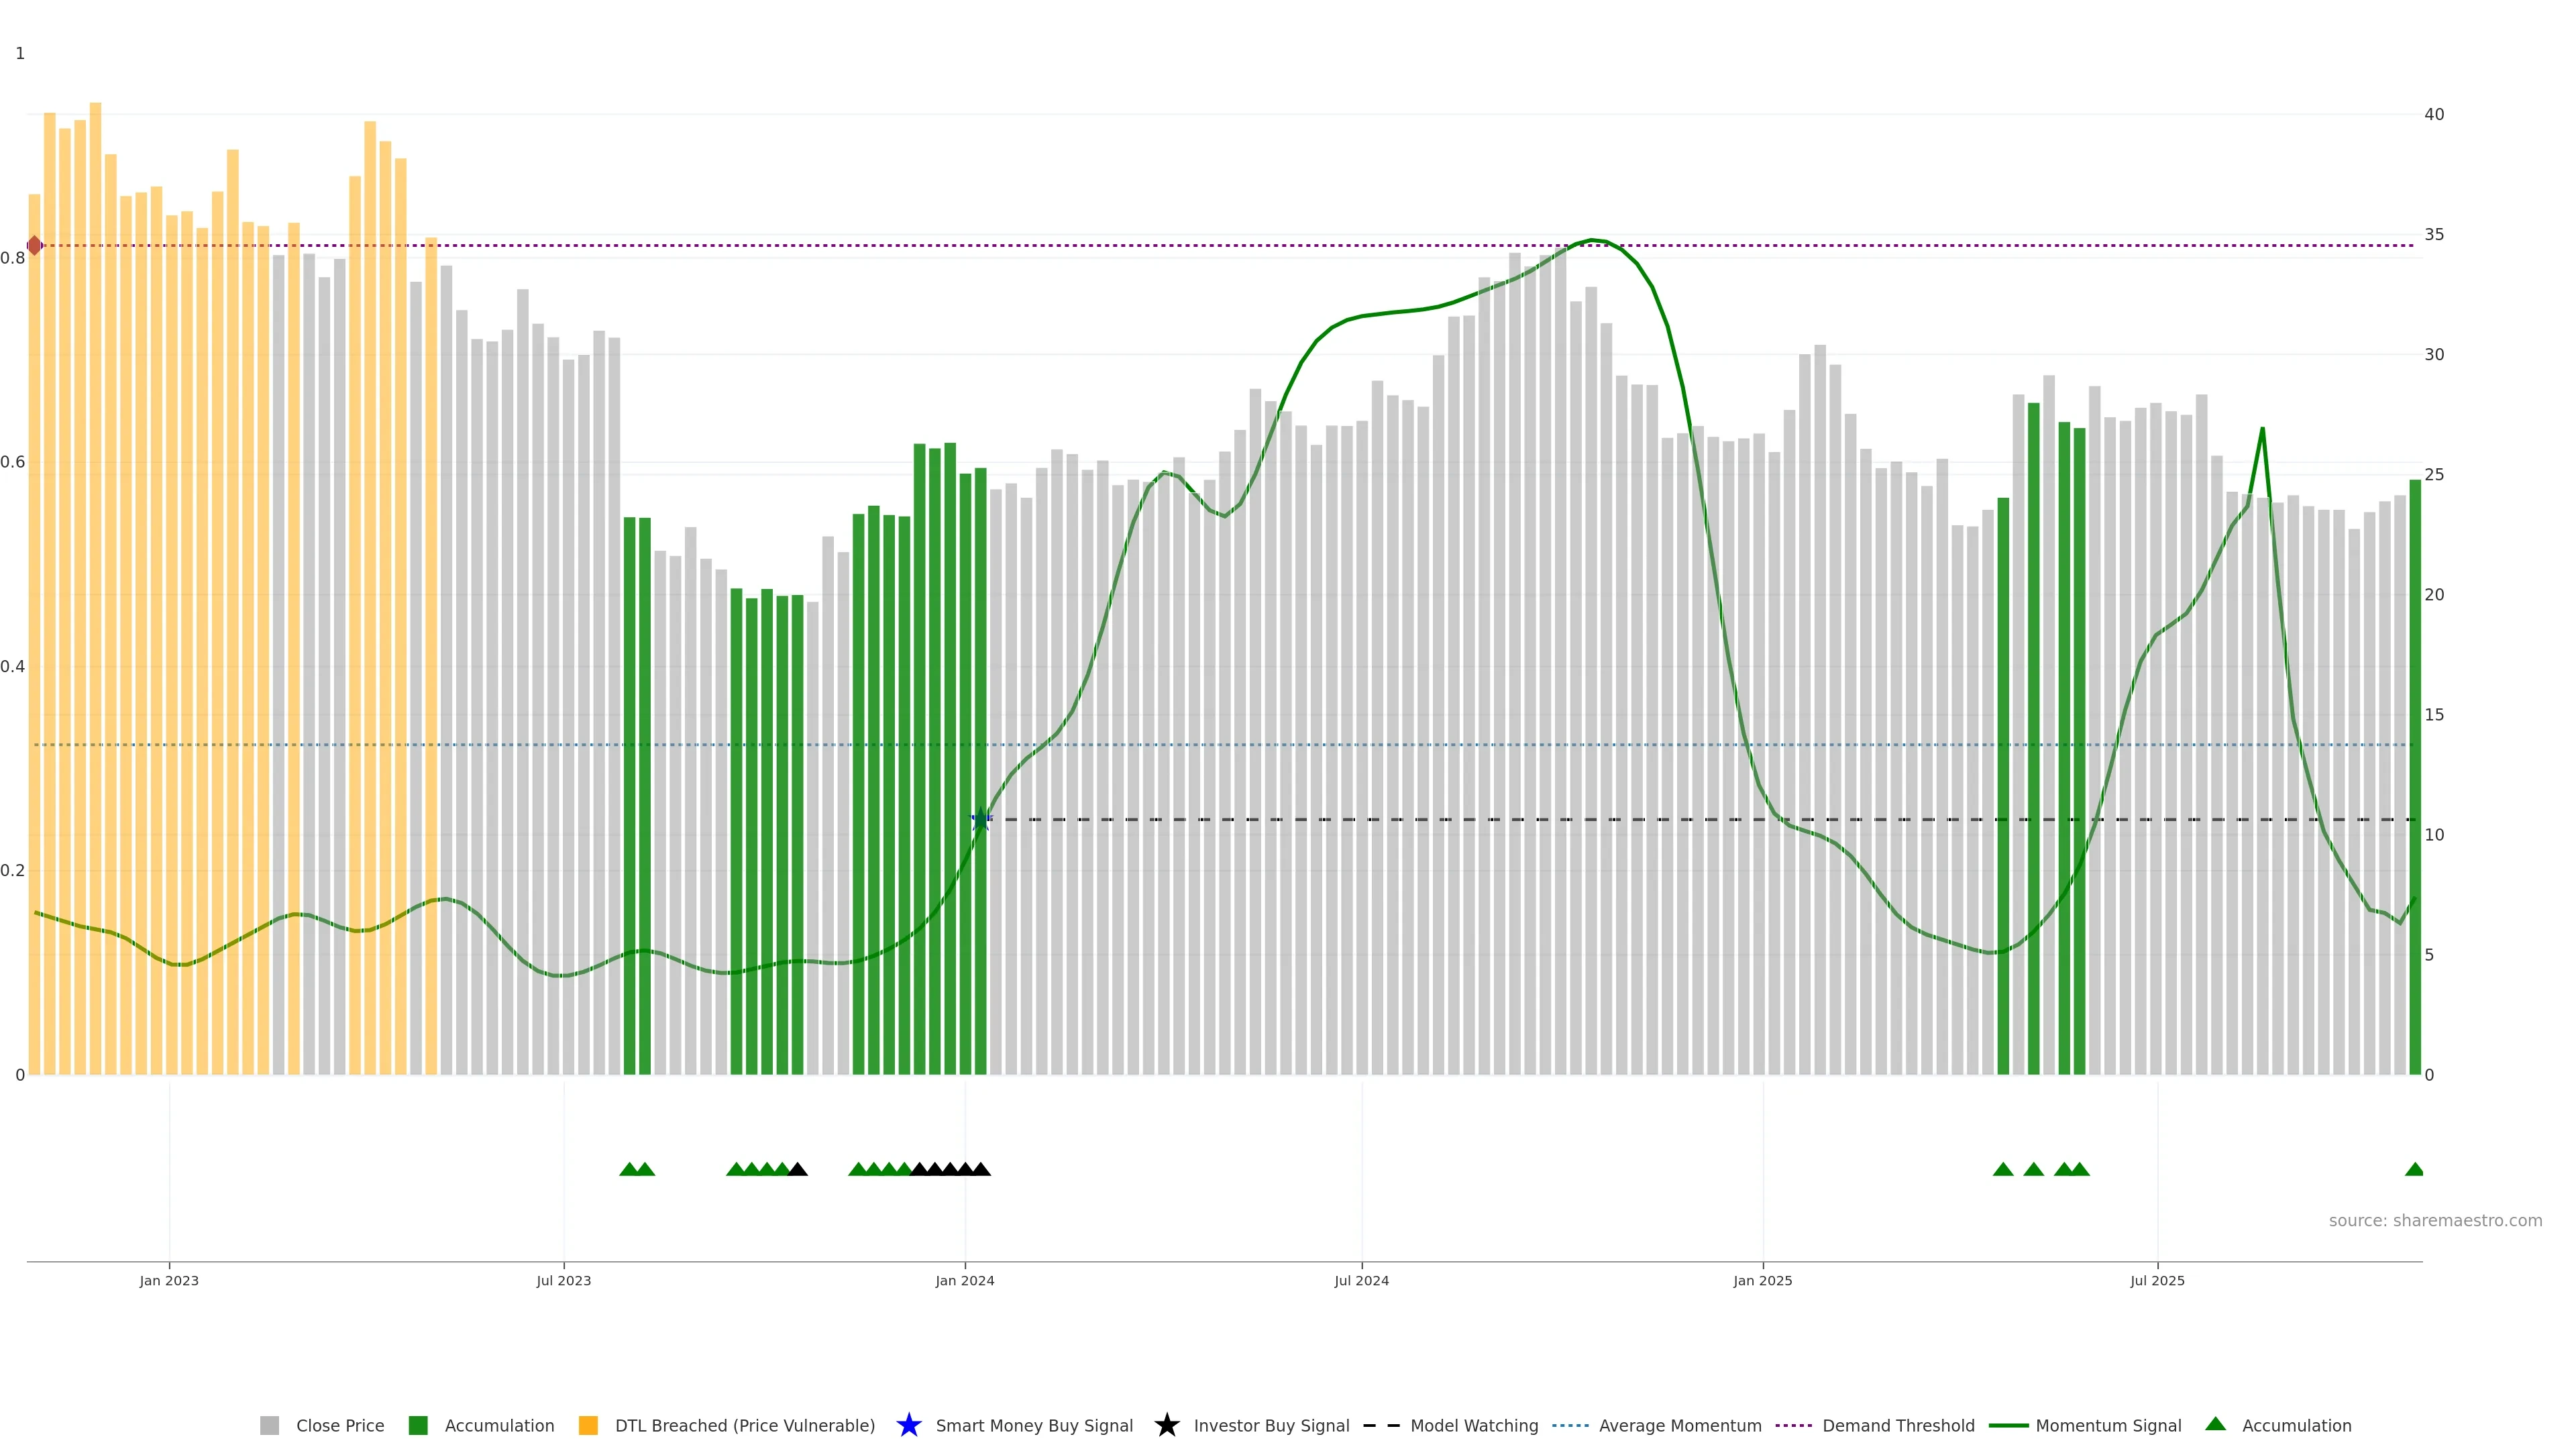The height and width of the screenshot is (1449, 2576).
Task: Click the green Accumulation square swatch in legend
Action: pos(418,1425)
